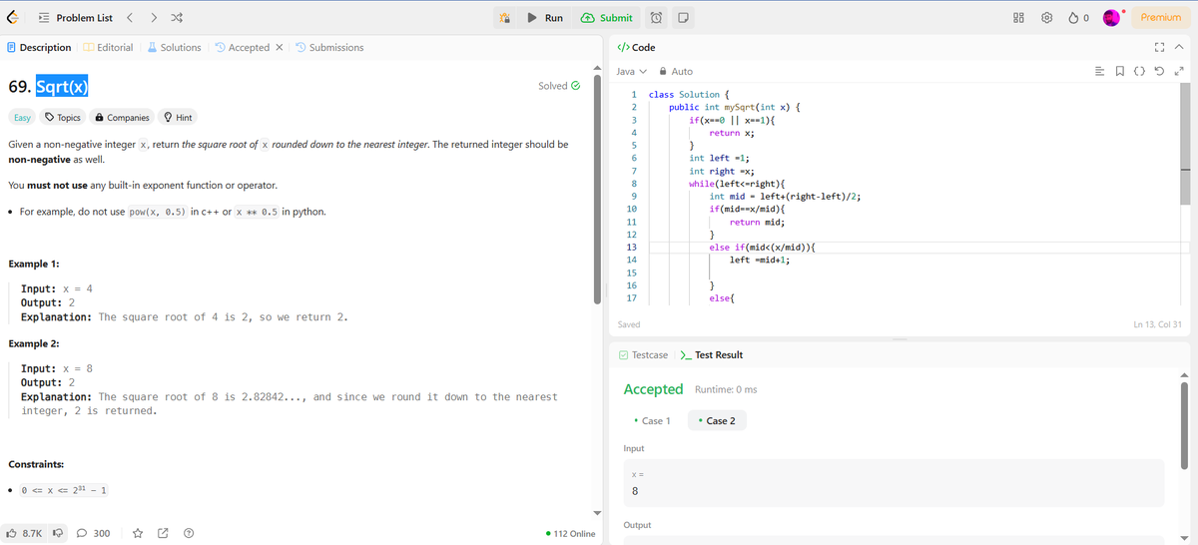Click the Easy difficulty tag
The height and width of the screenshot is (545, 1198).
pos(23,117)
